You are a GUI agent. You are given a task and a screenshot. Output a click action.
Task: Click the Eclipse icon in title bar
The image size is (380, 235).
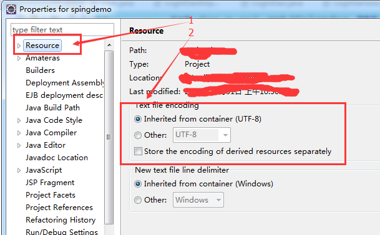pos(11,9)
